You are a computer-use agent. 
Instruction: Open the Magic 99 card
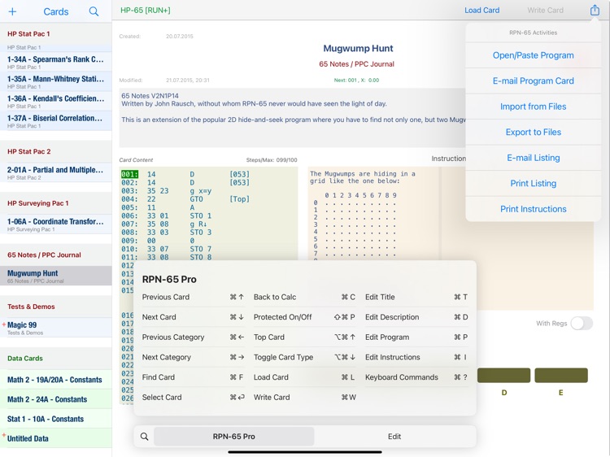(55, 328)
